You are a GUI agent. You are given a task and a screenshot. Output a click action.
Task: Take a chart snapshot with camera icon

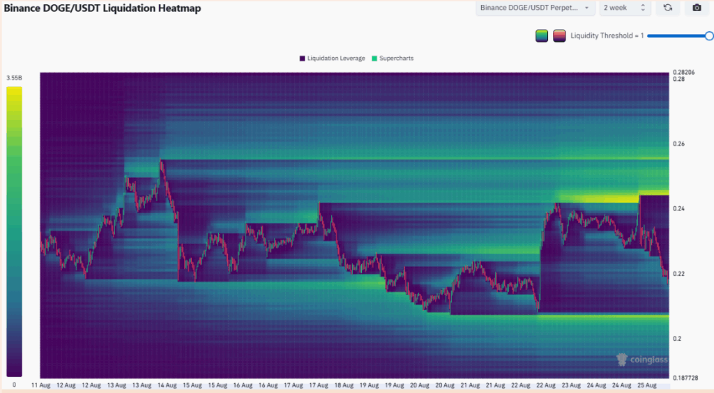tap(697, 8)
